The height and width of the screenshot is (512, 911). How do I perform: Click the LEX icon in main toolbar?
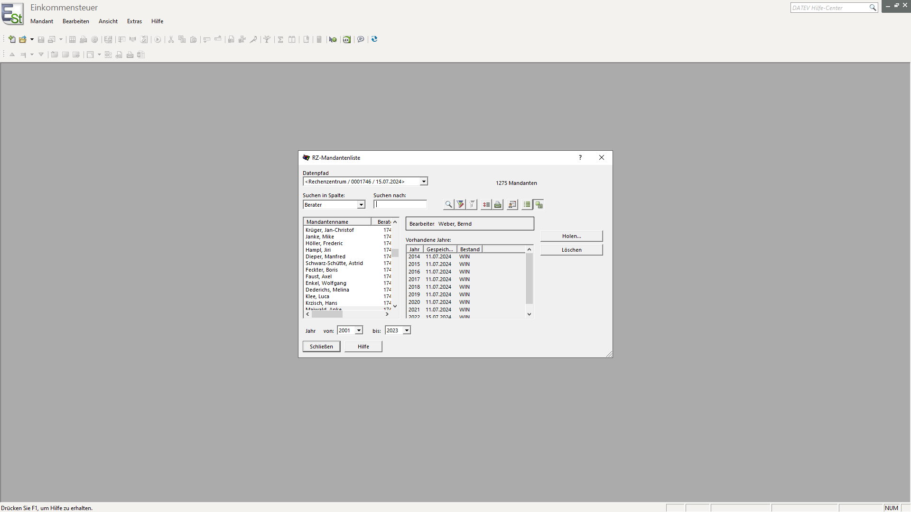pyautogui.click(x=347, y=40)
